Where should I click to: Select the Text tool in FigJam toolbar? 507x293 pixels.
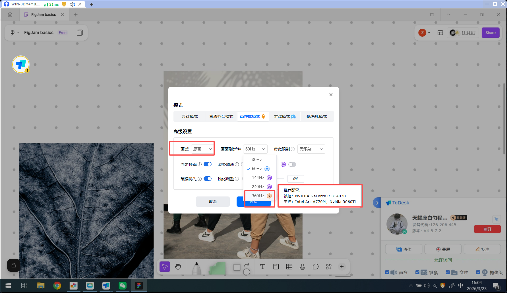click(262, 267)
